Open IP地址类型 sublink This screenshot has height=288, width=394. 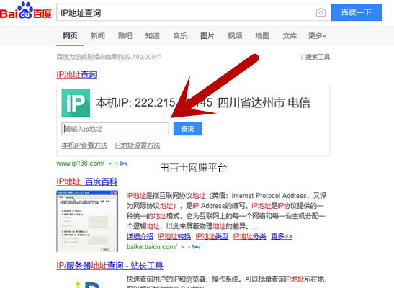(212, 236)
